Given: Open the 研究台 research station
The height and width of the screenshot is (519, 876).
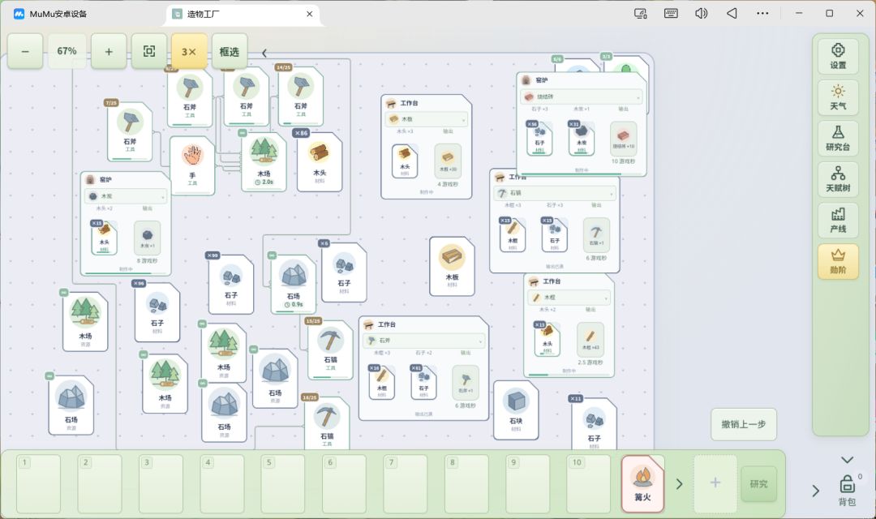Looking at the screenshot, I should [x=837, y=138].
